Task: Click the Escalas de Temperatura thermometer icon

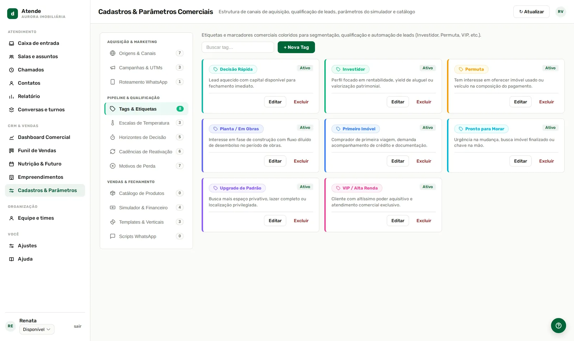Action: 113,123
